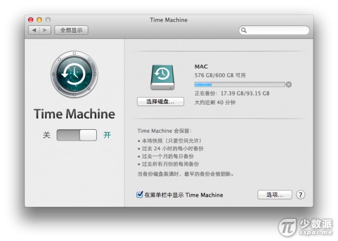Image resolution: width=338 pixels, height=241 pixels.
Task: Click the 开 (On) label
Action: pyautogui.click(x=107, y=135)
